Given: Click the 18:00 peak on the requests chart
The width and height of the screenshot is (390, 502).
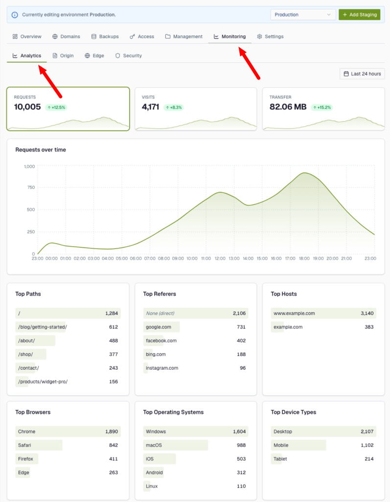Looking at the screenshot, I should click(x=304, y=173).
